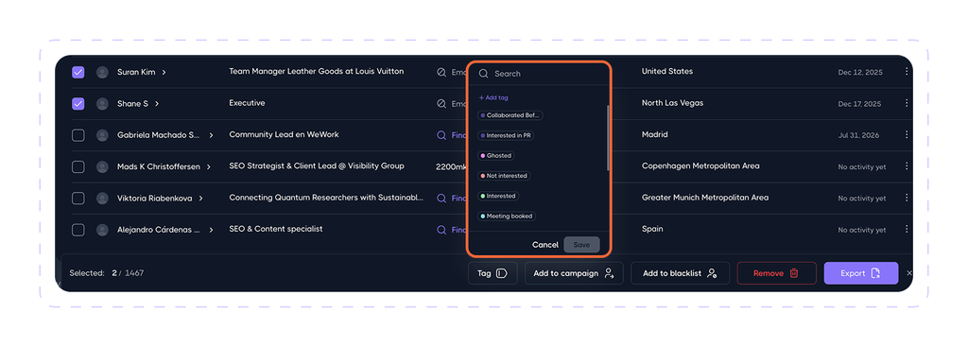968x347 pixels.
Task: Click Alejandro Cárdenas' avatar icon
Action: (102, 230)
